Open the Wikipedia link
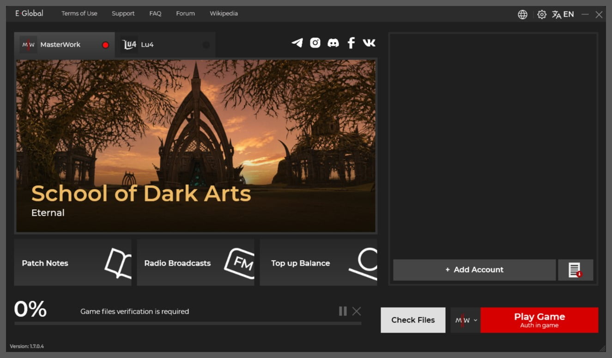This screenshot has width=612, height=358. pos(224,13)
